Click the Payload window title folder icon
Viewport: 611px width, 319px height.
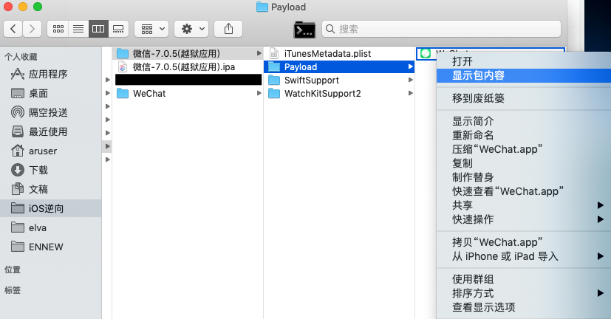262,7
